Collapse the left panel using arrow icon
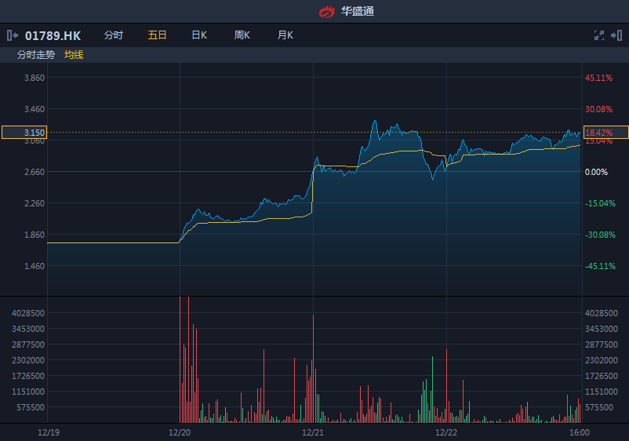The image size is (629, 441). pyautogui.click(x=13, y=35)
